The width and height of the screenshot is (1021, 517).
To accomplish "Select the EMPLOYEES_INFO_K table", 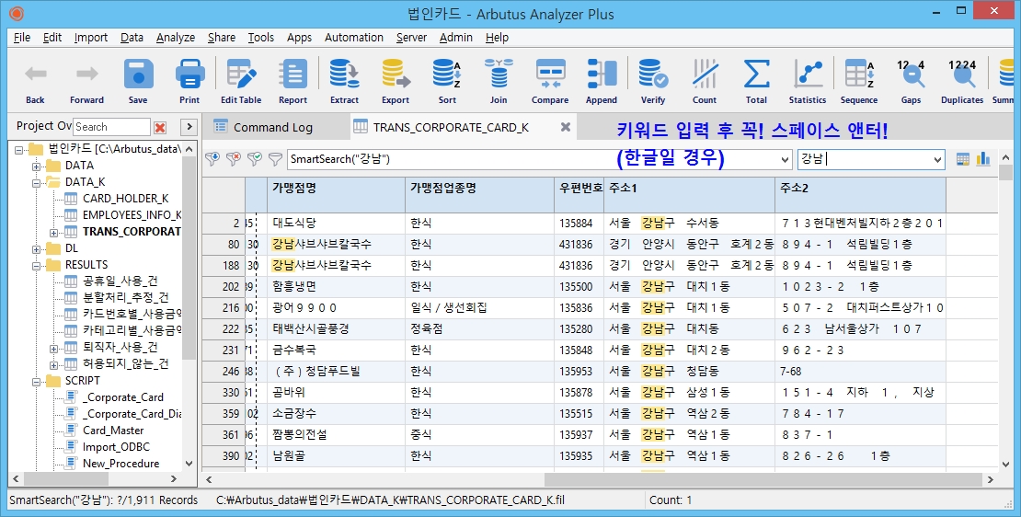I will coord(132,215).
